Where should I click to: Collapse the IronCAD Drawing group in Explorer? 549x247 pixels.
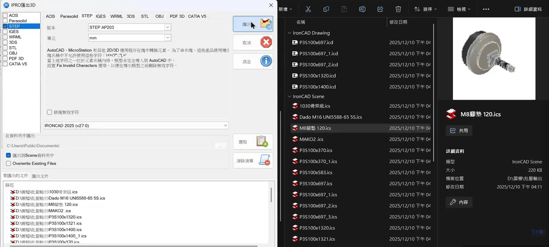coord(289,33)
